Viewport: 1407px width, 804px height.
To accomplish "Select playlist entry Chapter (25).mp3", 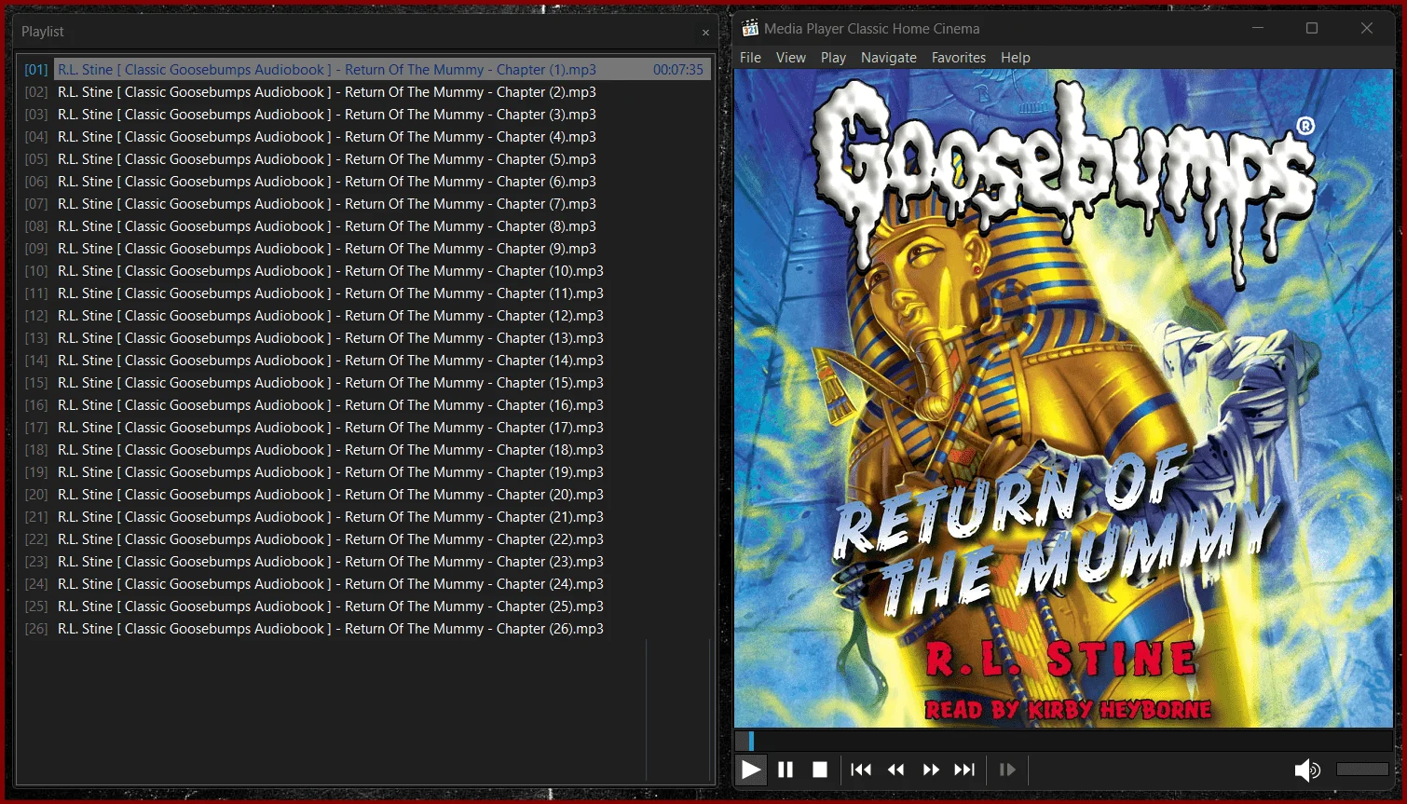I will click(x=367, y=606).
